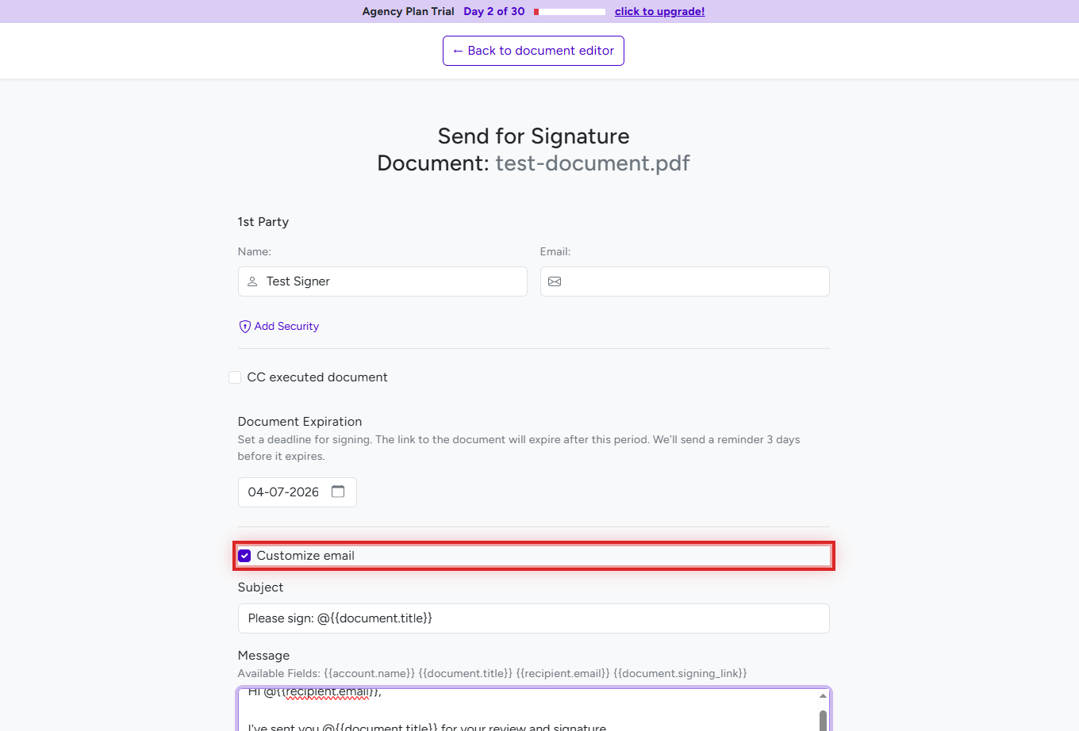Open the document expiration date picker
This screenshot has width=1079, height=731.
[297, 492]
